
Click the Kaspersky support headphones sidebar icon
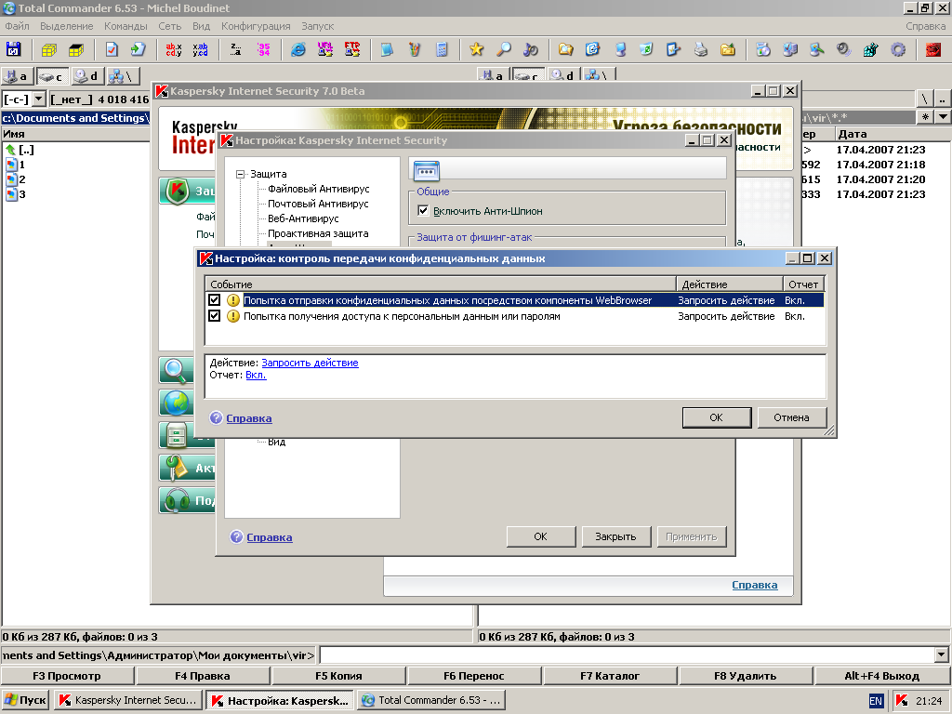point(176,500)
